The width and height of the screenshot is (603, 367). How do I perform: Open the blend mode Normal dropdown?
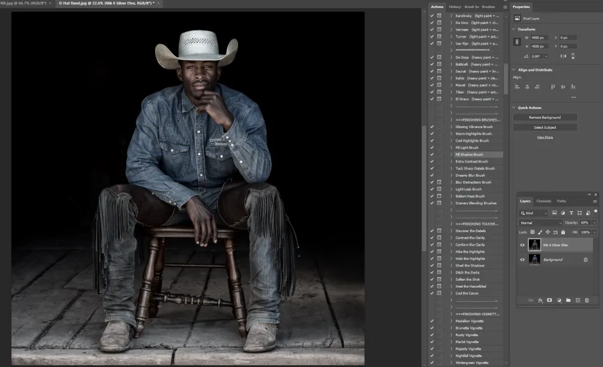click(x=540, y=222)
